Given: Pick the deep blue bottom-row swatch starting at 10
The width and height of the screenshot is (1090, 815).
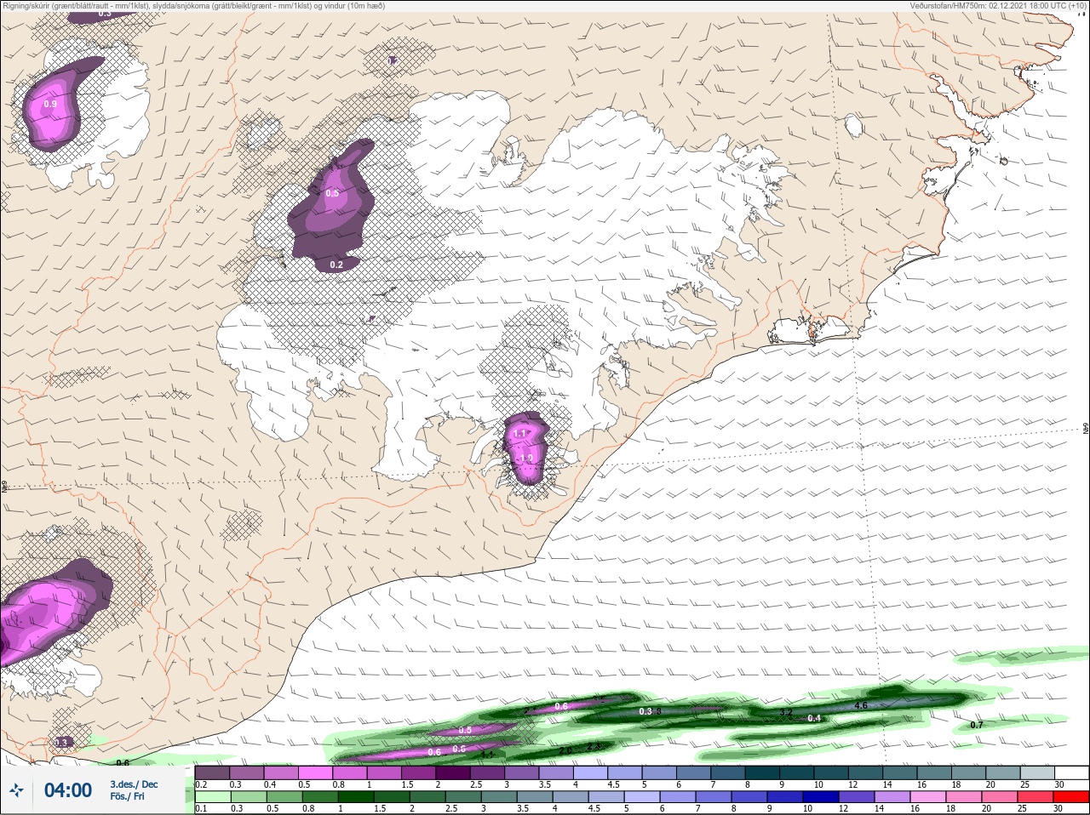Looking at the screenshot, I should (x=821, y=797).
